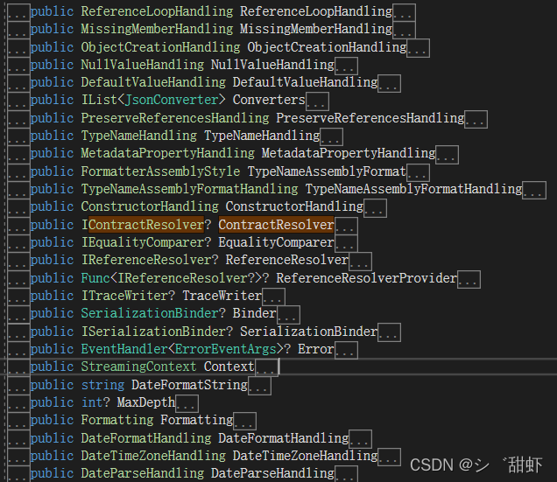Screen dimensions: 557x482
Task: Click the ConstructorHandling type name
Action: click(150, 207)
